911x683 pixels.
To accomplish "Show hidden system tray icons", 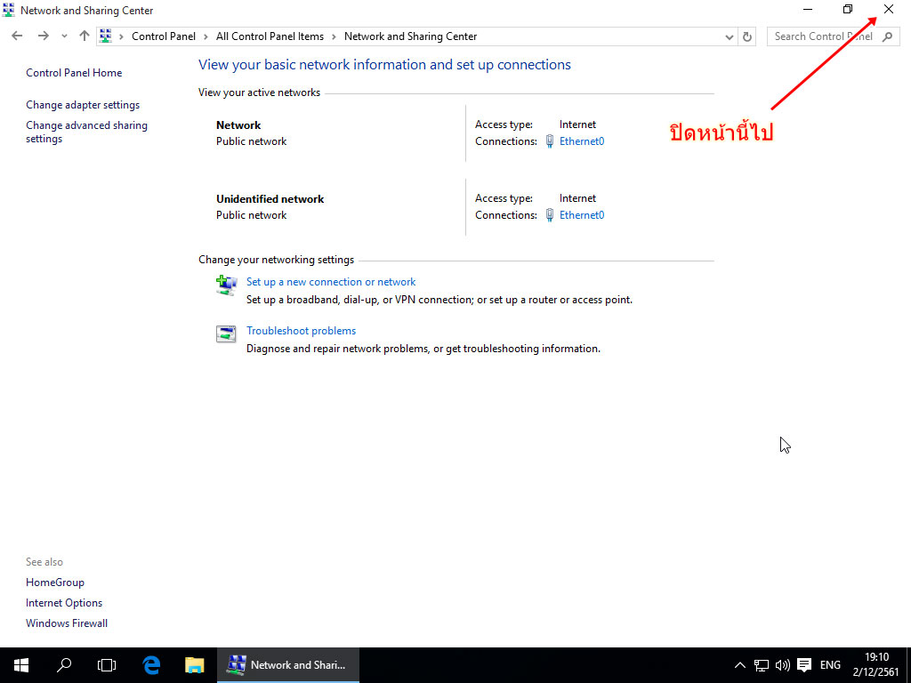I will pos(740,664).
